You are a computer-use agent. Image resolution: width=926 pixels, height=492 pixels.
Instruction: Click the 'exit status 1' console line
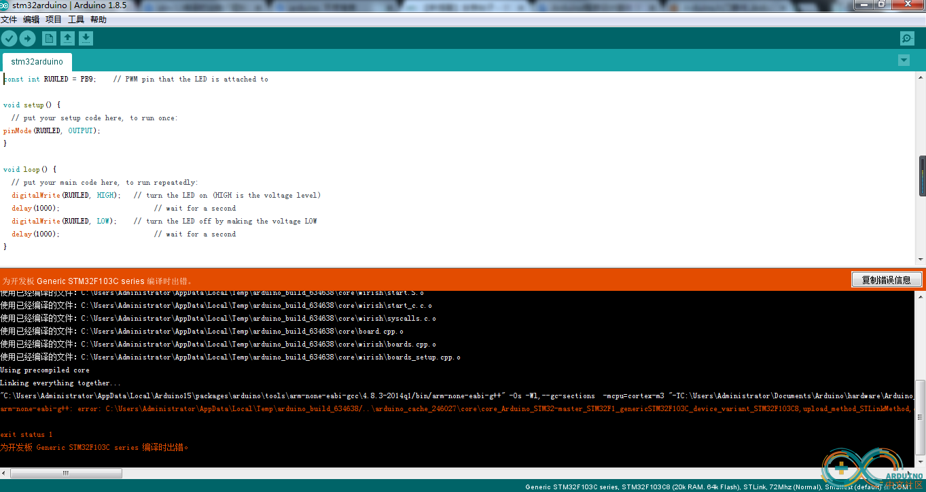click(x=26, y=435)
